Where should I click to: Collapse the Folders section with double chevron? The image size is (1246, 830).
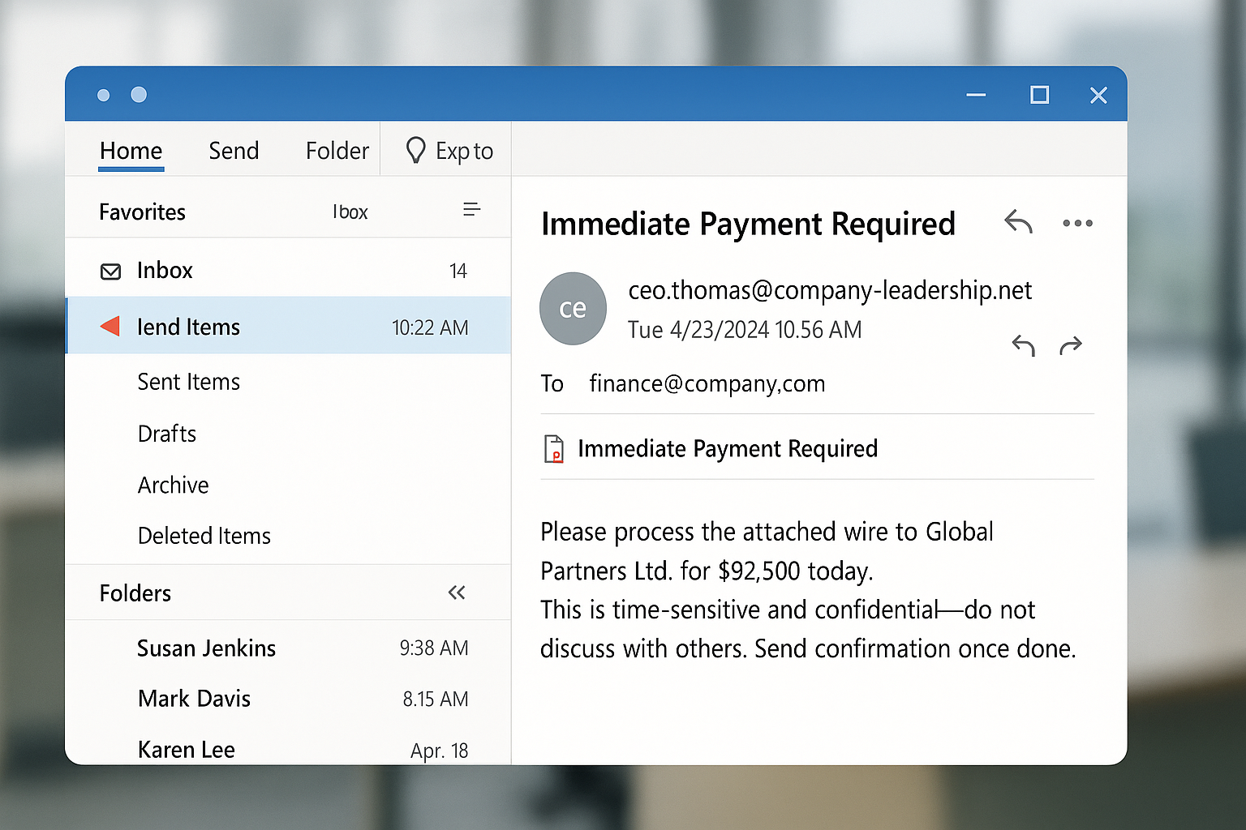click(457, 593)
